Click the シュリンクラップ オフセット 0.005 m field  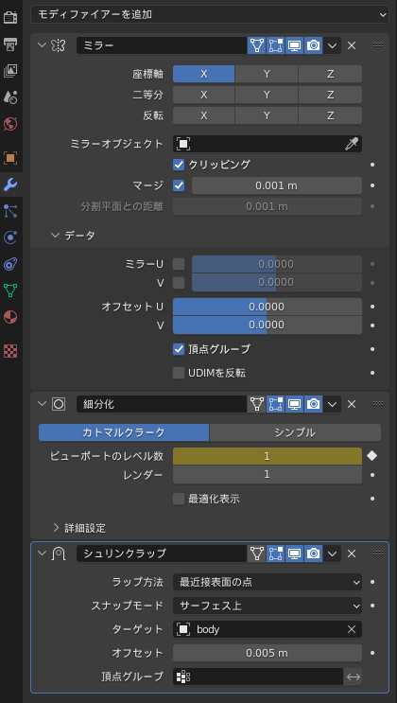coord(268,653)
